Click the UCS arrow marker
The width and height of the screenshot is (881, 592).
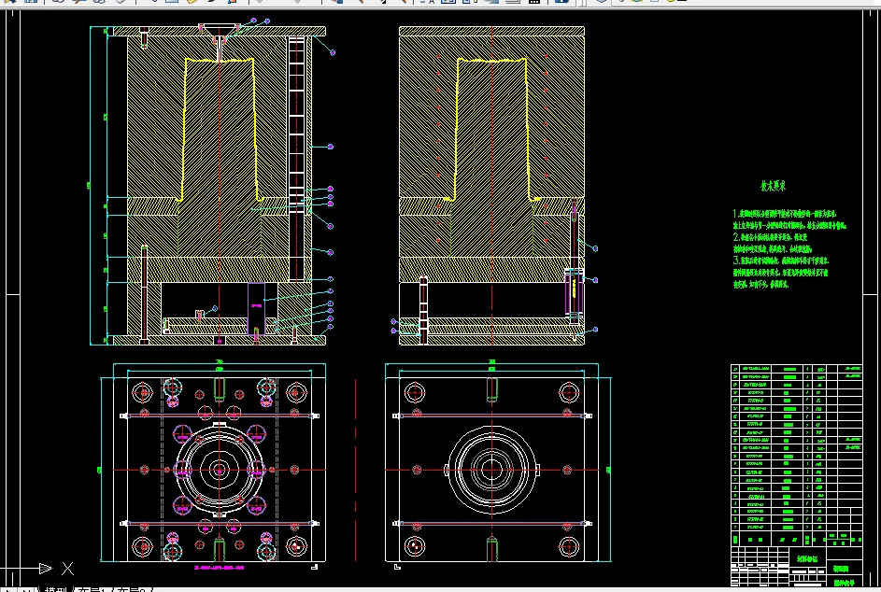(46, 569)
